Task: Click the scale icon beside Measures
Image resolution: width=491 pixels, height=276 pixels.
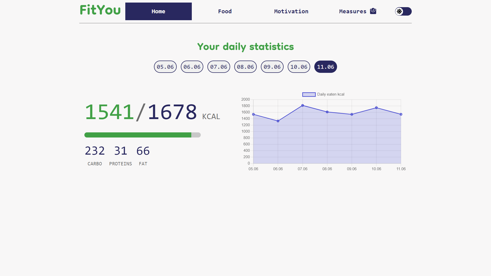Action: 373,11
